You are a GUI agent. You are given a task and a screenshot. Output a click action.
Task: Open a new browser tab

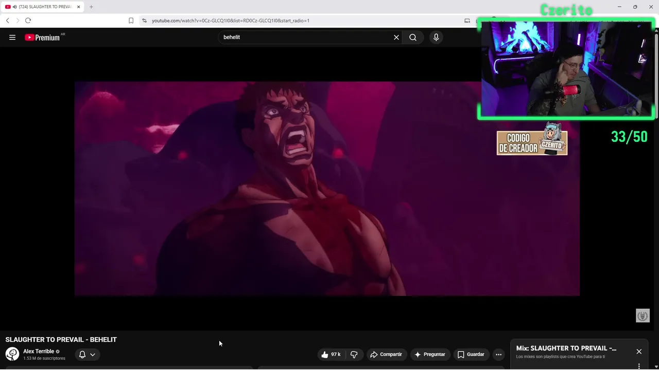click(91, 7)
